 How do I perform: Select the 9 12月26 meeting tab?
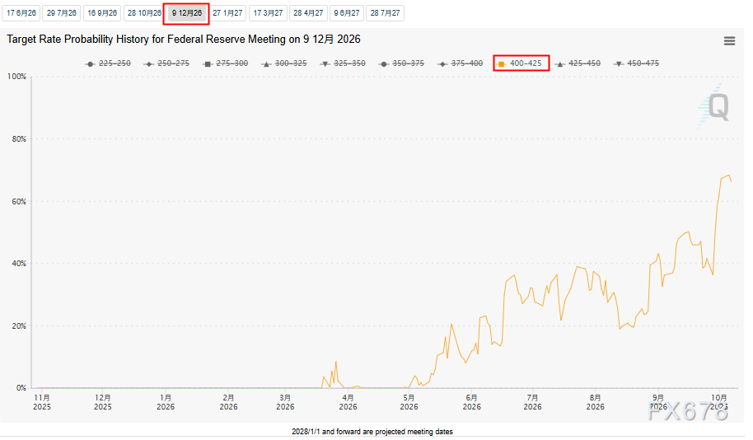(x=187, y=13)
